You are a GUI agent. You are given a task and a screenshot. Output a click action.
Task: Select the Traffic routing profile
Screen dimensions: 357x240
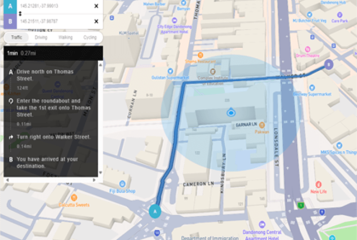tap(17, 37)
